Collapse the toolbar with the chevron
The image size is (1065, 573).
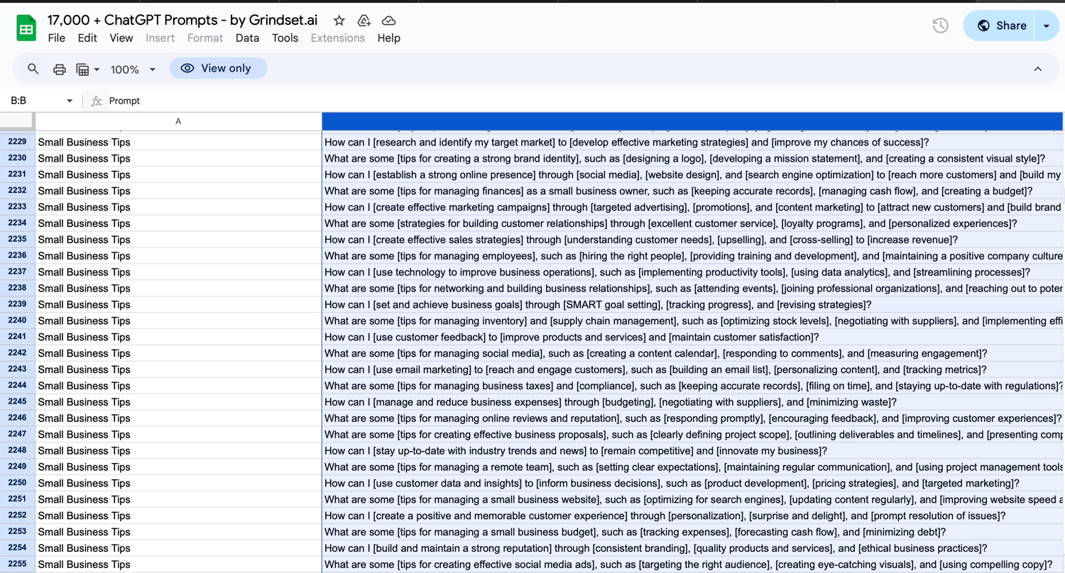pos(1037,69)
